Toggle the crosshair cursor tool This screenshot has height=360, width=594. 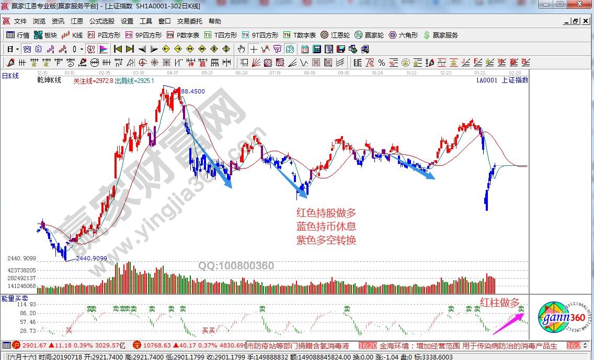tap(254, 49)
